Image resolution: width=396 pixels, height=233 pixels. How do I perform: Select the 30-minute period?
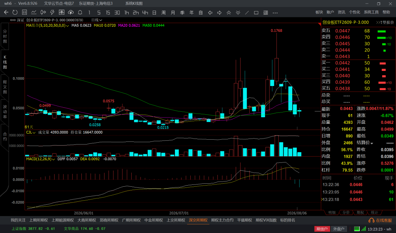point(117,12)
